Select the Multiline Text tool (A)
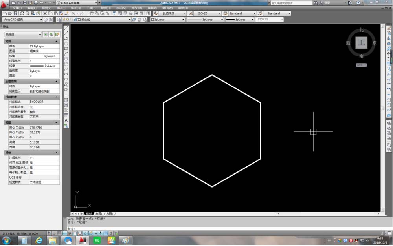Screen dimensions: 393x246 pyautogui.click(x=66, y=120)
